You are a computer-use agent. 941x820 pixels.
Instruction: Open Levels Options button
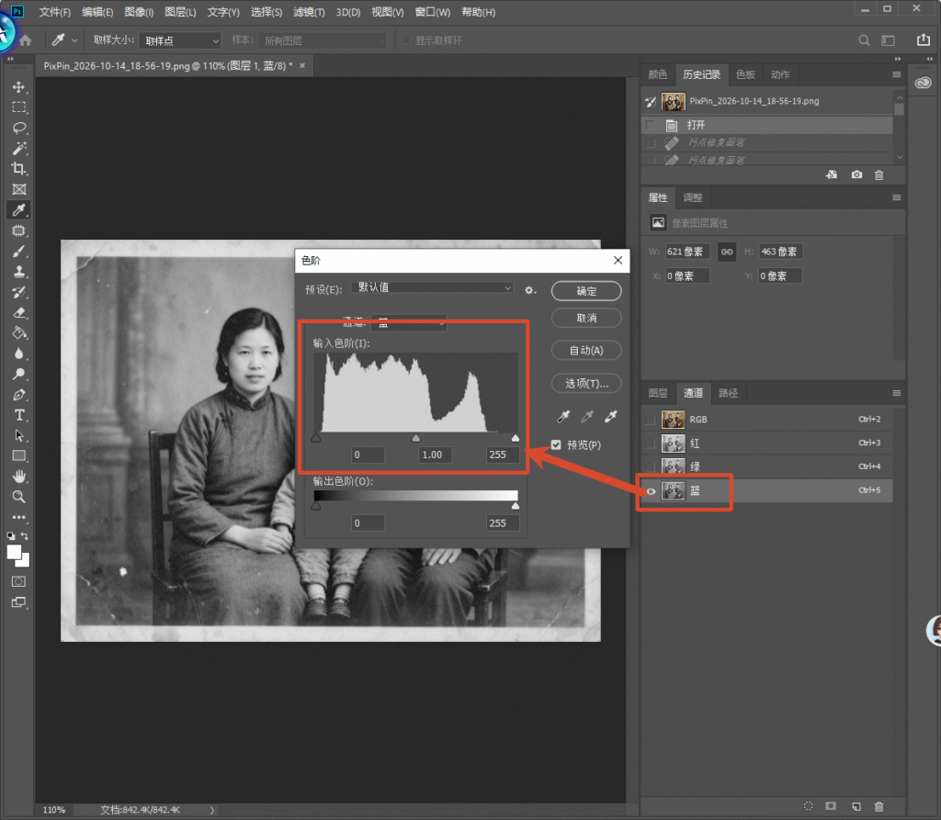(x=586, y=383)
